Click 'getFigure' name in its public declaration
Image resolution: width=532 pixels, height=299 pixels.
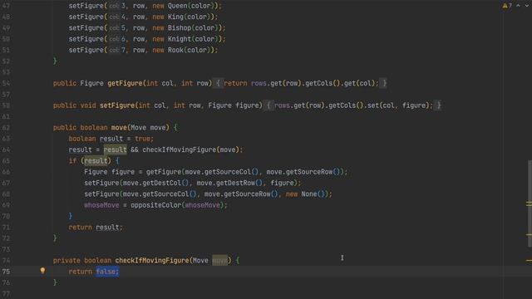(125, 83)
